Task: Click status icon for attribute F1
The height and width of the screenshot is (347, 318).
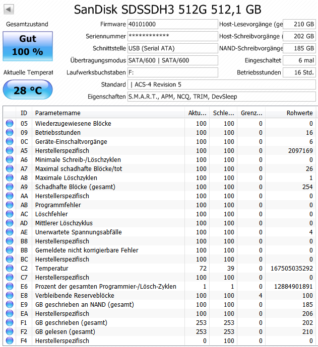Action: click(x=10, y=323)
